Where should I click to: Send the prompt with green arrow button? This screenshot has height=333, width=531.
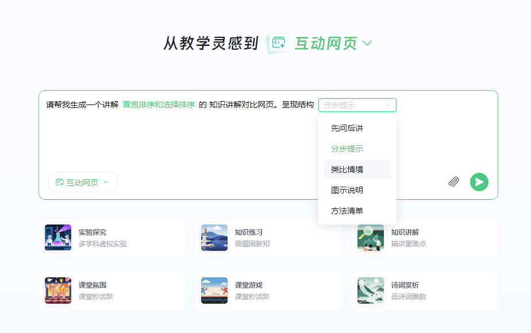tap(479, 182)
